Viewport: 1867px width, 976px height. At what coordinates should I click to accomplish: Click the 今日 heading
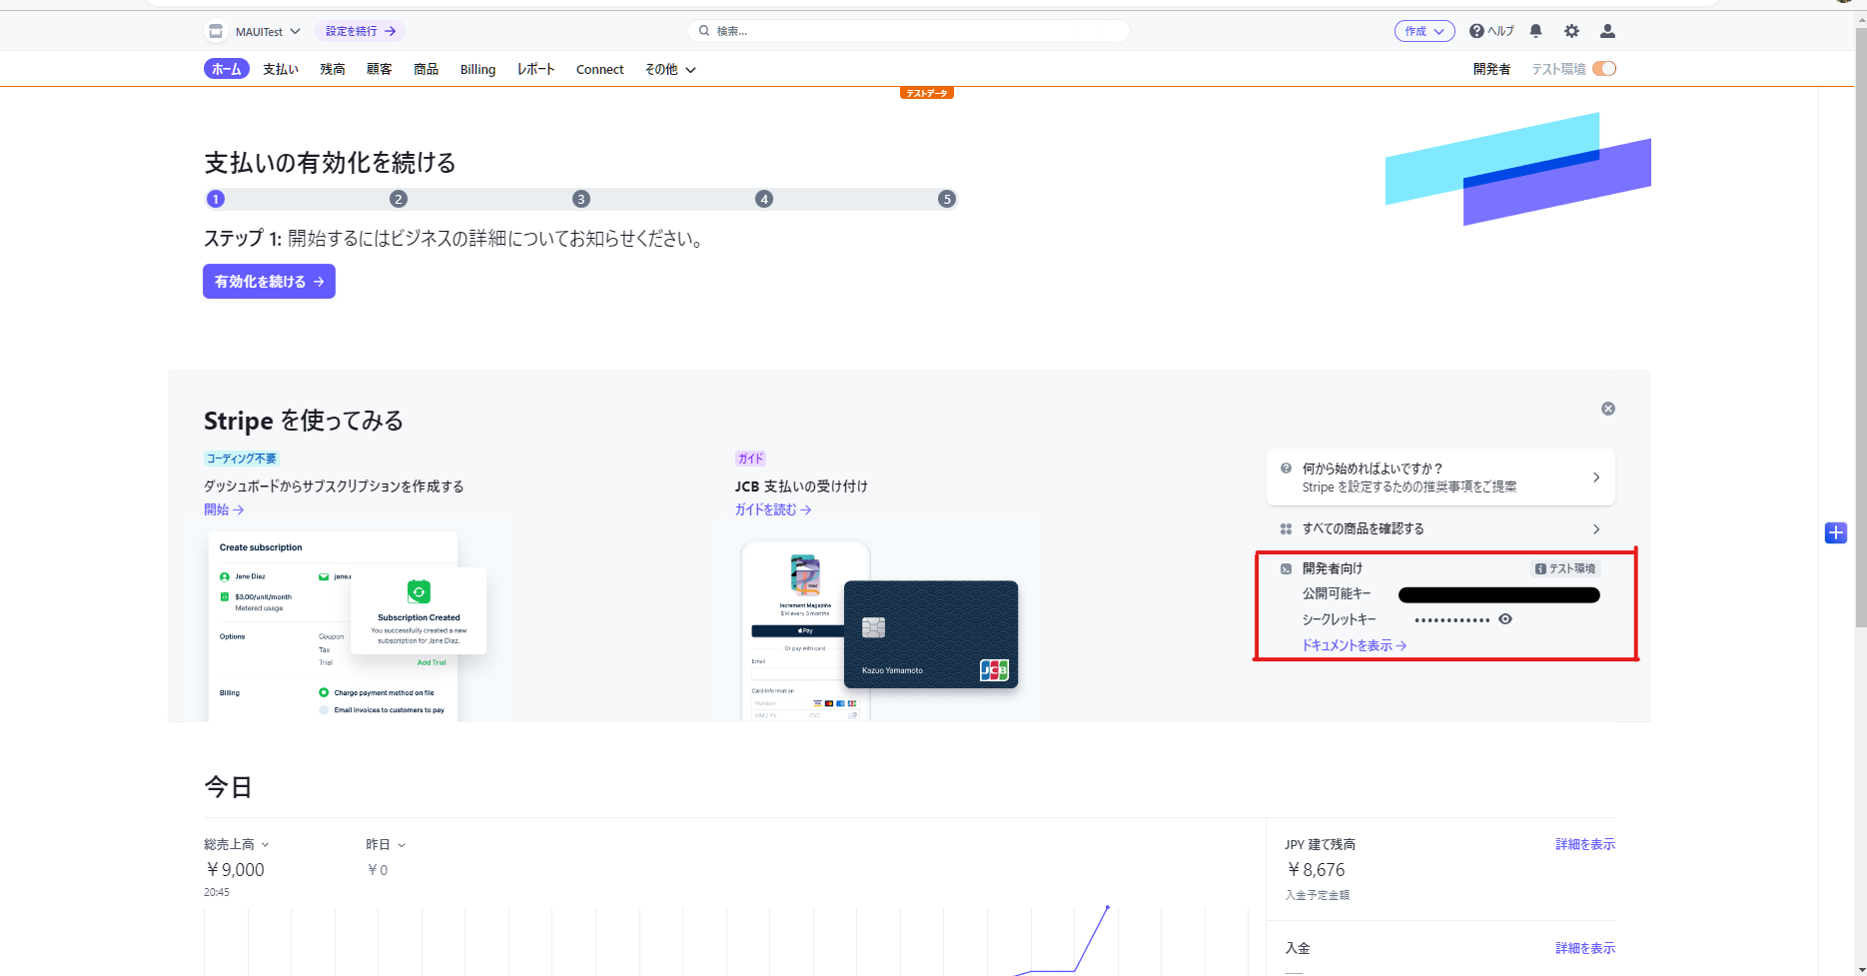click(228, 787)
